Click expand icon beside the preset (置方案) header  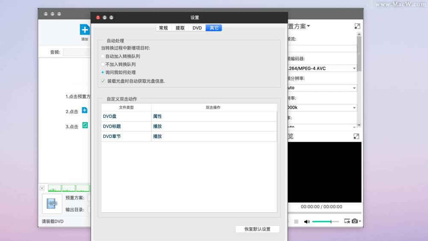pyautogui.click(x=357, y=26)
